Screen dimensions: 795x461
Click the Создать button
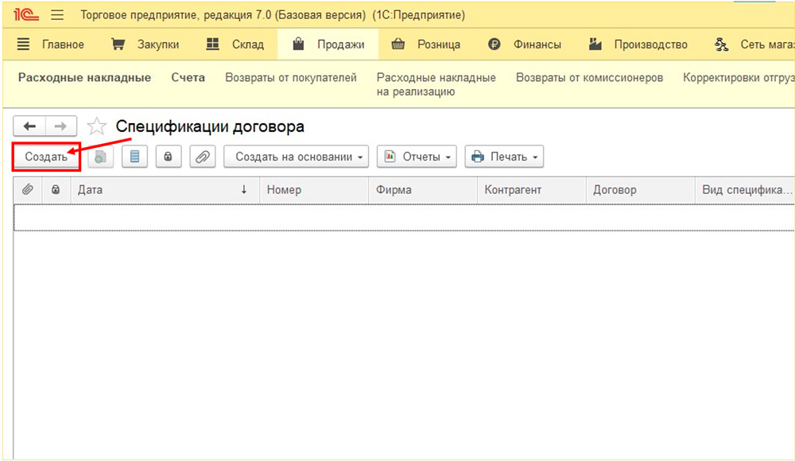point(46,157)
